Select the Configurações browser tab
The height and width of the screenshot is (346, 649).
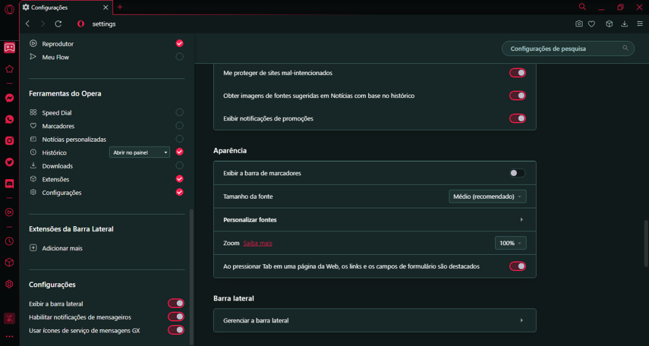point(62,7)
